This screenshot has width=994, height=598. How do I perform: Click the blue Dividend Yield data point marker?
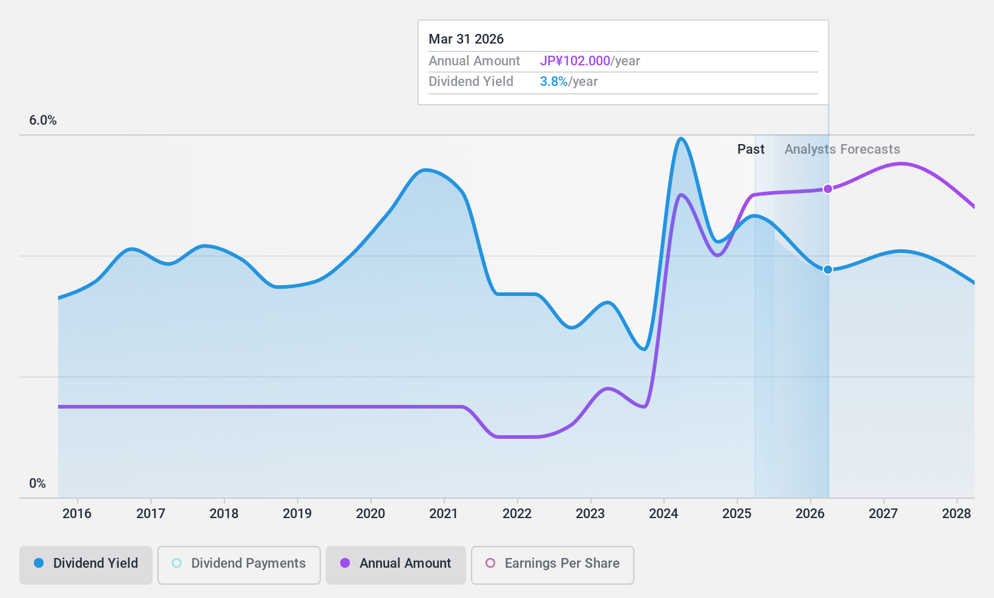(828, 269)
